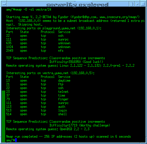Click 'Skipping host.' text
This screenshot has height=144, width=147.
30,24
